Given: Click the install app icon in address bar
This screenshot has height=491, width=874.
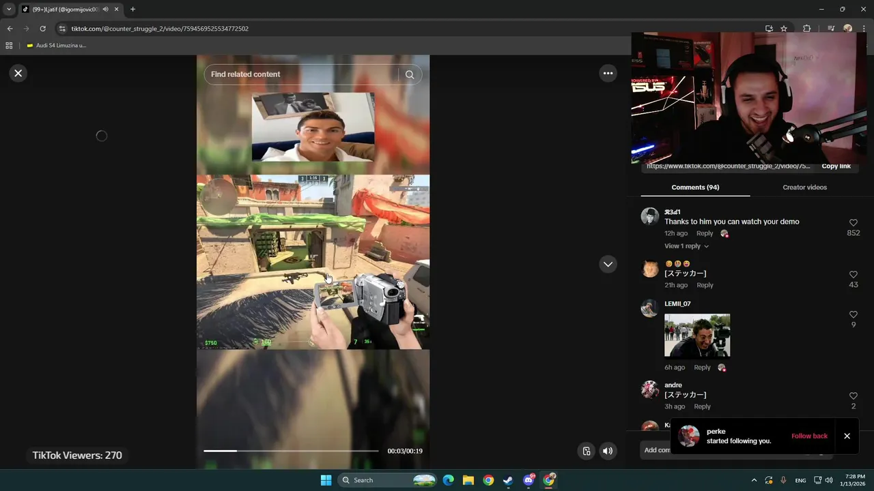Looking at the screenshot, I should pos(769,29).
